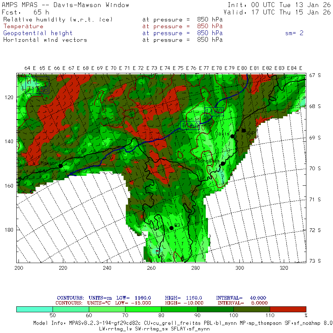Click the Horizontal wind vectors label

coord(45,40)
